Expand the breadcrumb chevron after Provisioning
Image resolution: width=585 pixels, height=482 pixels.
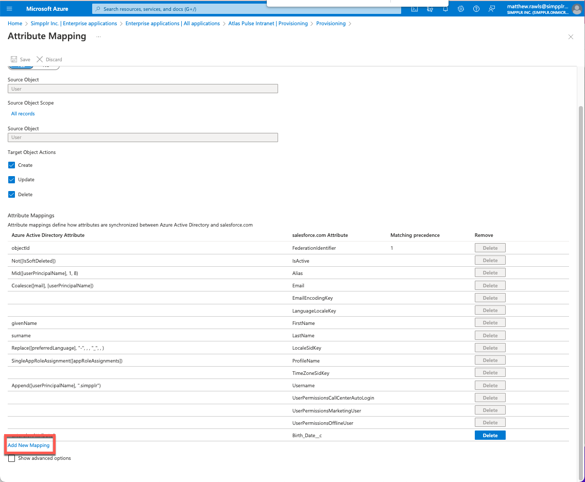(350, 23)
